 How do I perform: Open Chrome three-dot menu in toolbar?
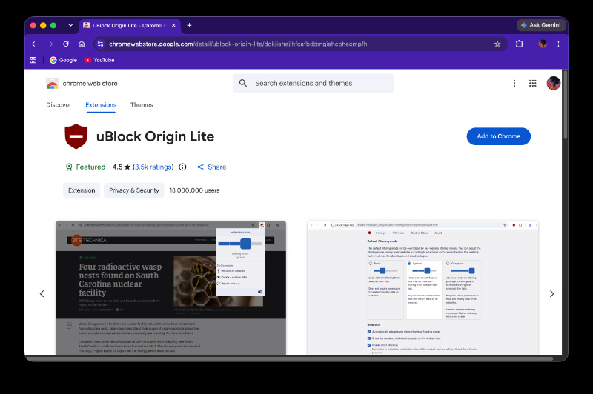[x=559, y=44]
